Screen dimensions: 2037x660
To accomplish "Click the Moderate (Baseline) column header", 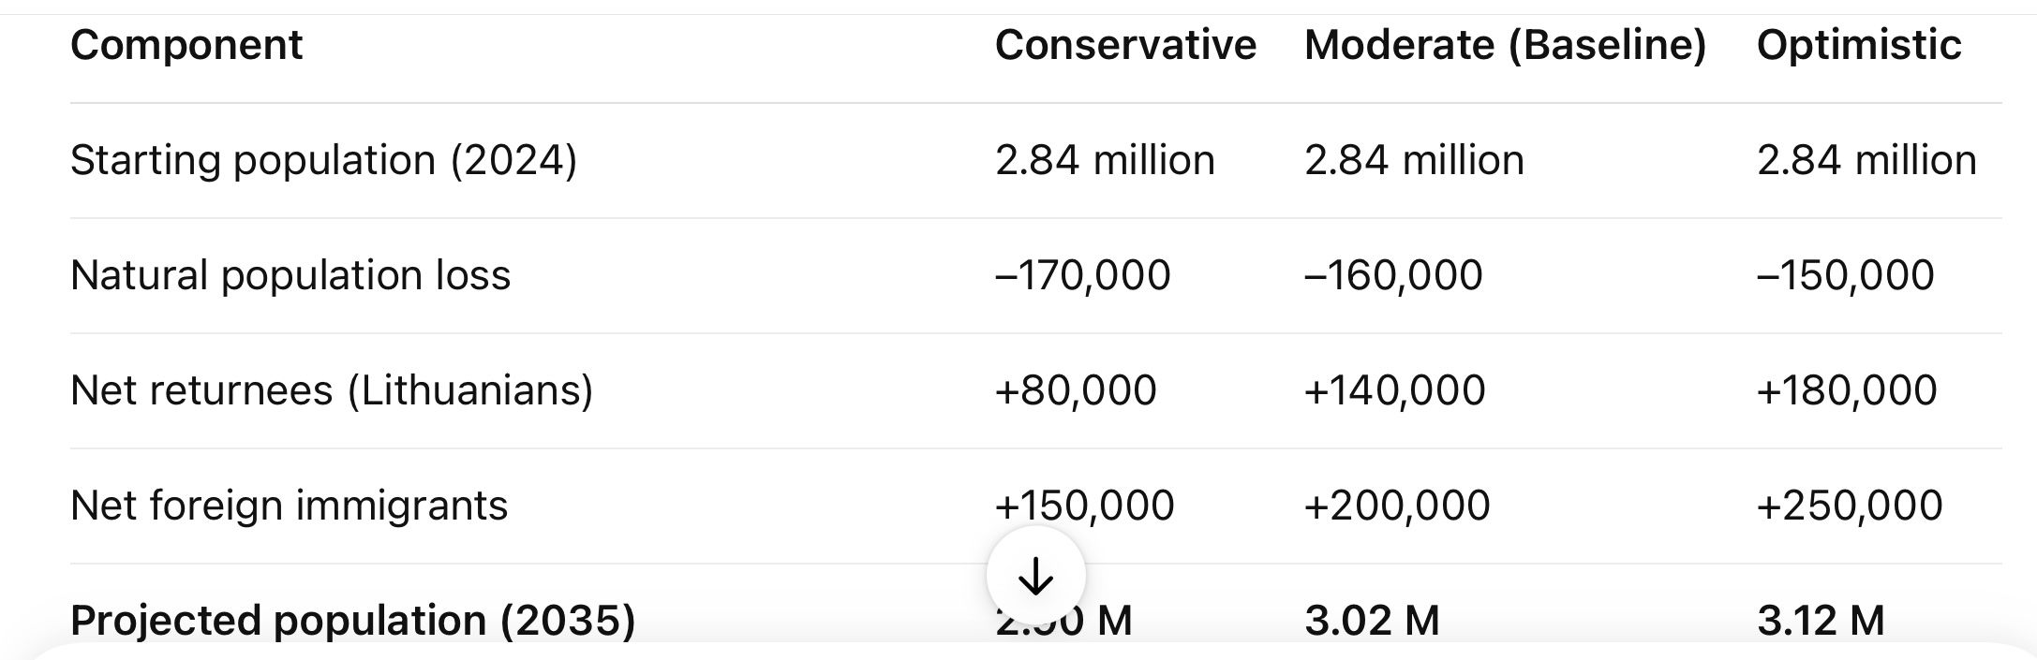I will coord(1505,45).
